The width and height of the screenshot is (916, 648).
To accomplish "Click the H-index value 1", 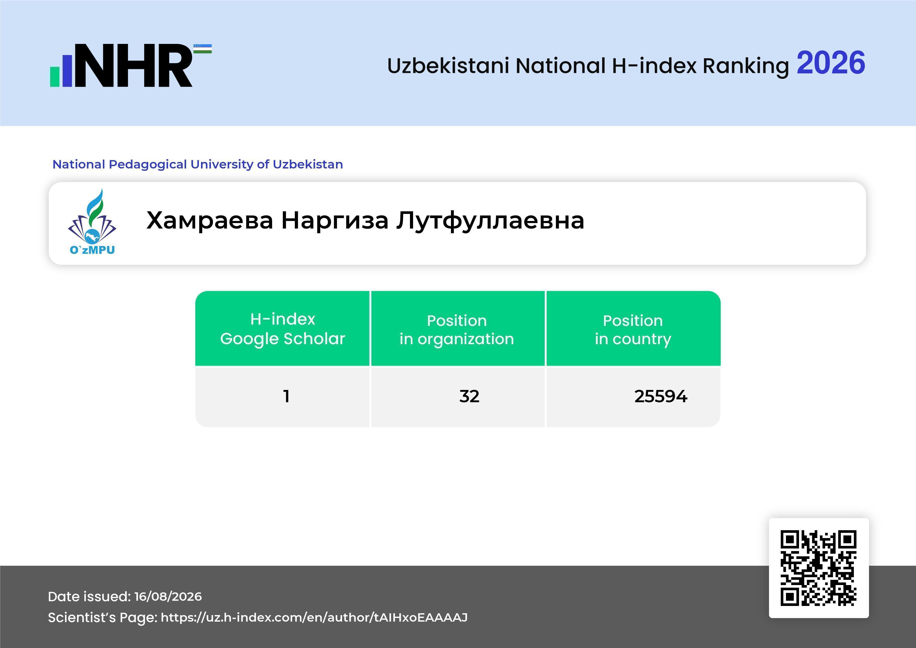I will [286, 396].
